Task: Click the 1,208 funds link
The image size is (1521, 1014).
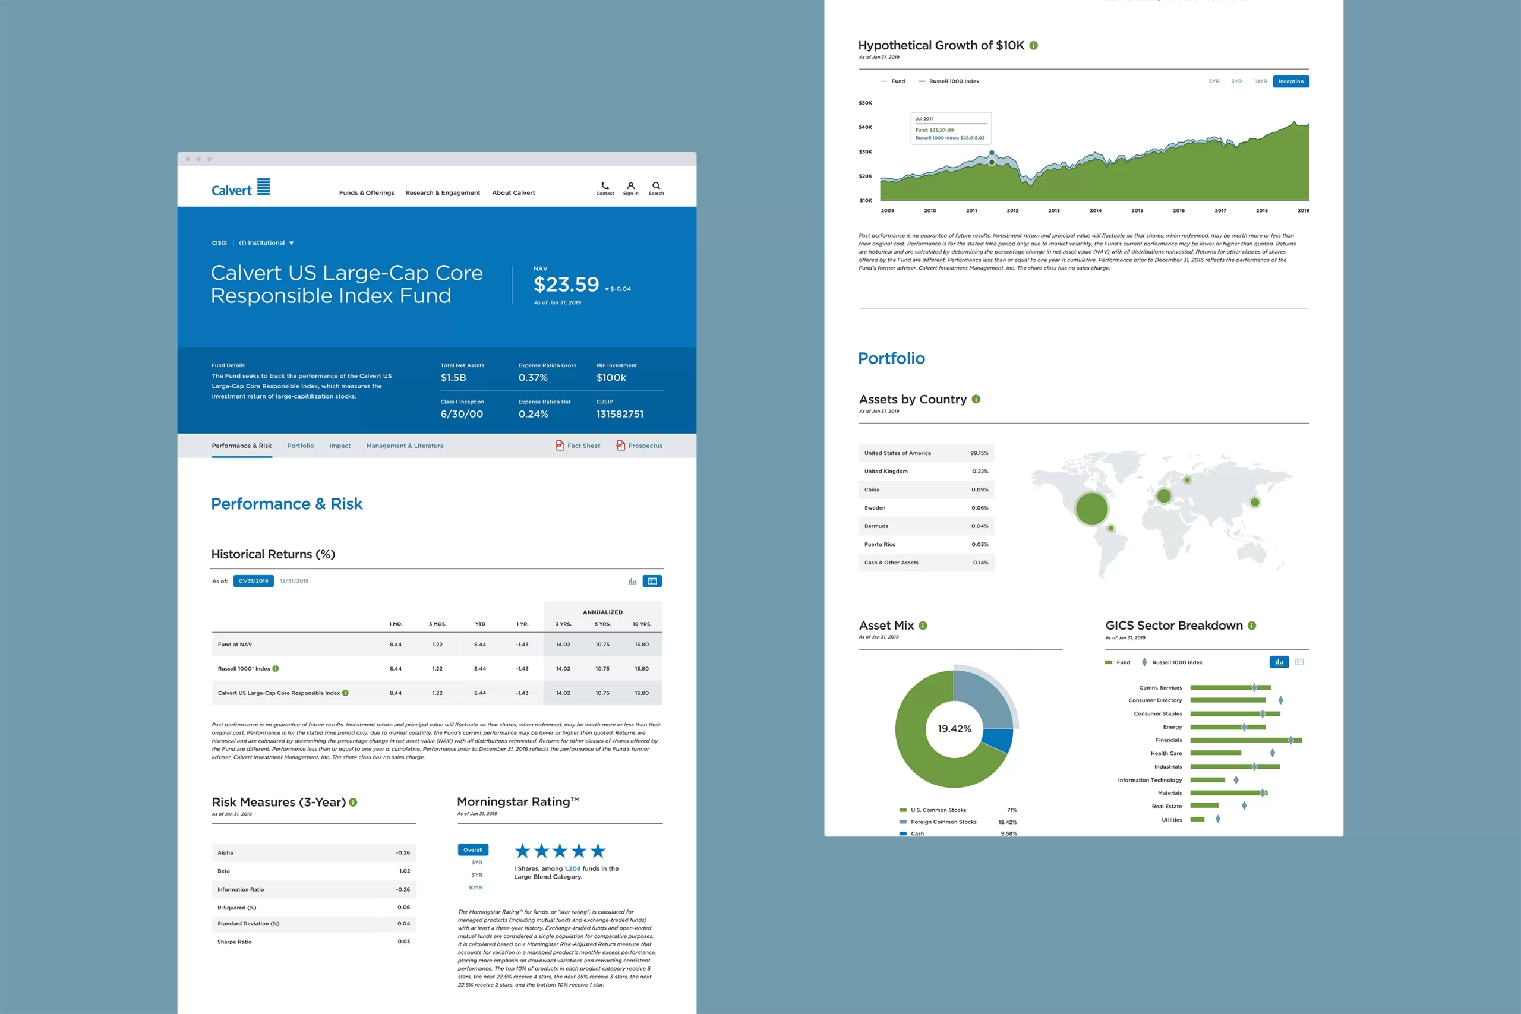Action: tap(572, 868)
